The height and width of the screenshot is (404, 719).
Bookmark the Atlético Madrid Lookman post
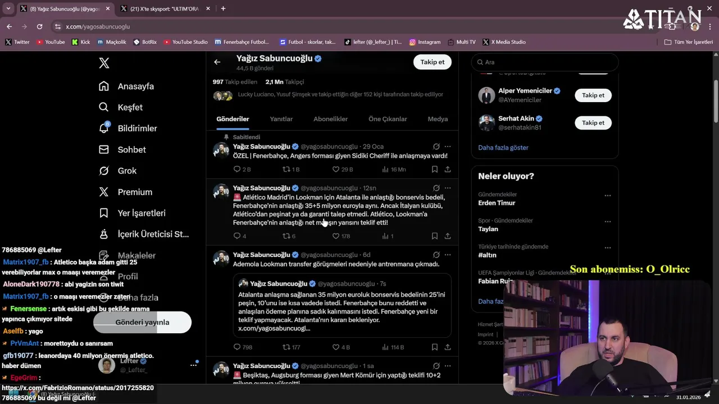(x=435, y=236)
